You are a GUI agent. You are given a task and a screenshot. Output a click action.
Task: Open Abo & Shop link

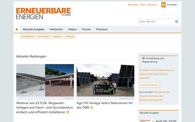(x=133, y=5)
